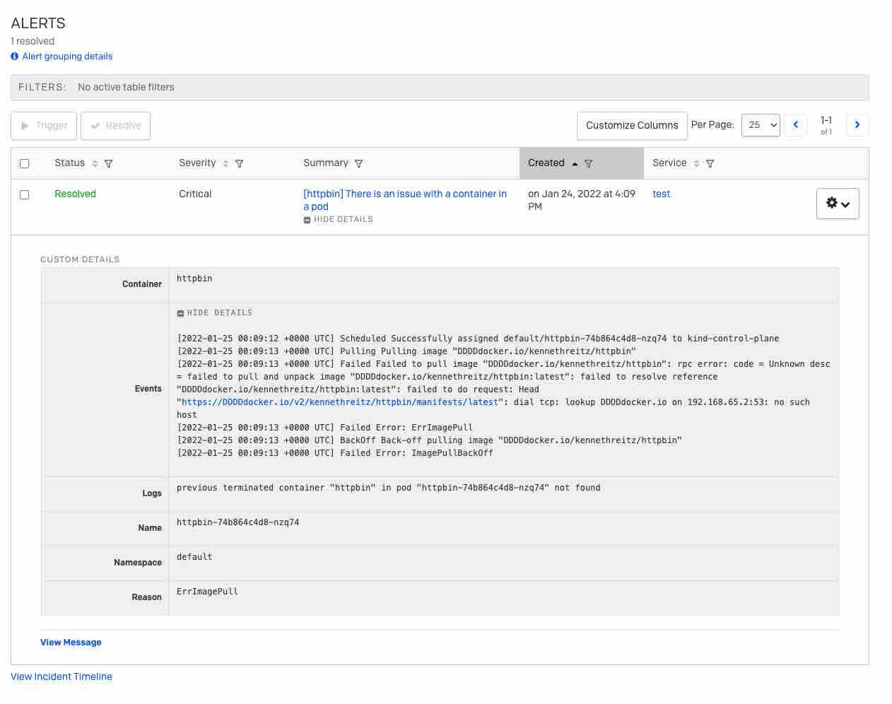The image size is (892, 704).
Task: Open the test service link
Action: (661, 194)
